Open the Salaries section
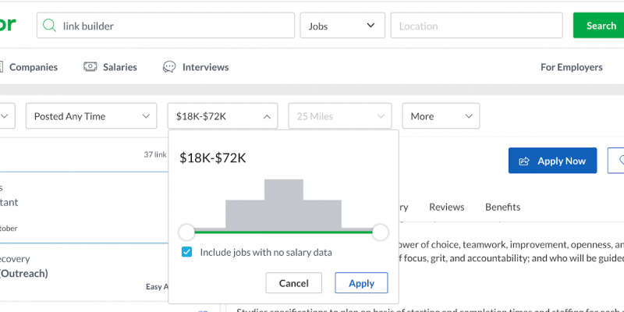 (x=119, y=67)
